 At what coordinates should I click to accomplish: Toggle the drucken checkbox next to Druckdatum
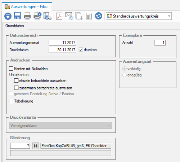click(81, 50)
